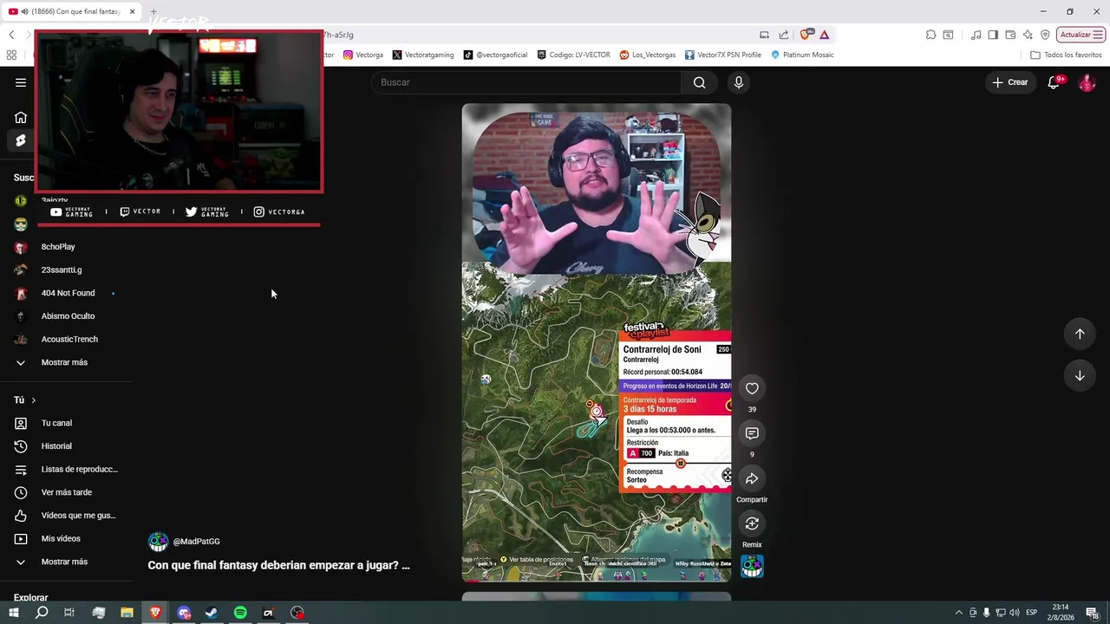This screenshot has width=1110, height=624.
Task: Open the Codigo: LV-VECTOR bookmark
Action: [573, 55]
